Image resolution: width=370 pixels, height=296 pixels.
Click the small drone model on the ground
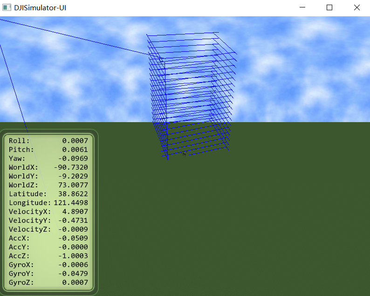pos(185,153)
